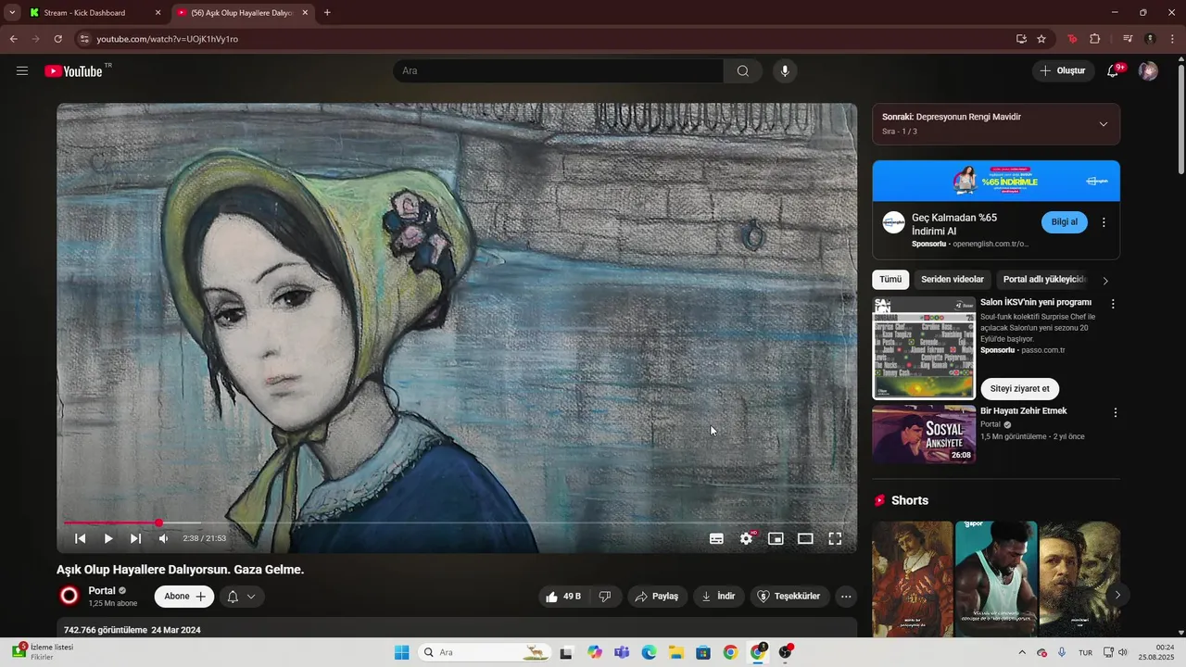Image resolution: width=1186 pixels, height=667 pixels.
Task: Open the YouTube hamburger guide menu
Action: (22, 70)
